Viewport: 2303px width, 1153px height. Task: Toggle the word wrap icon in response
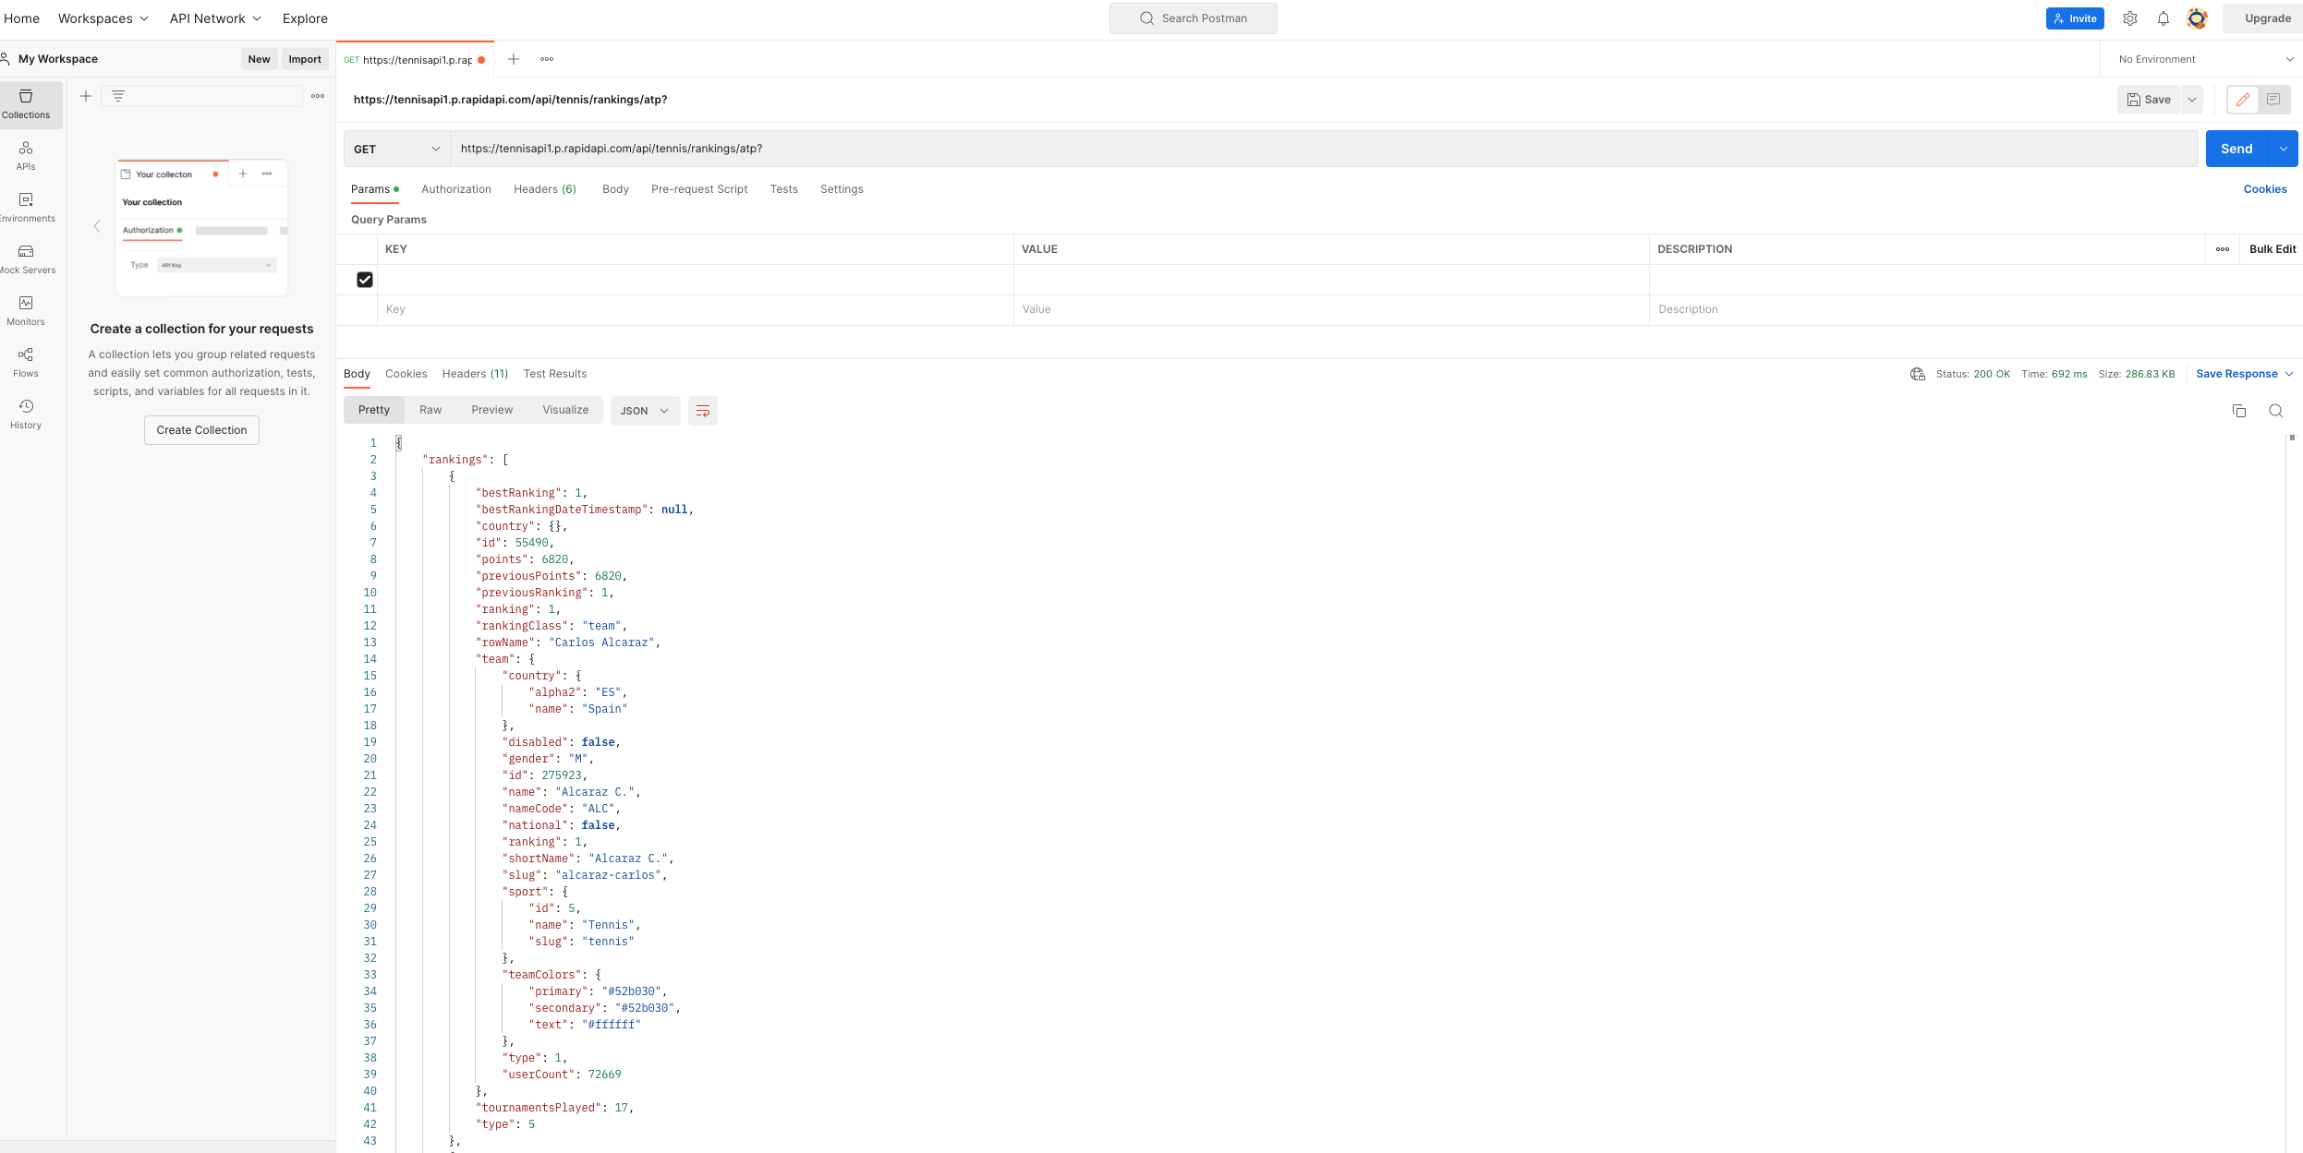point(702,411)
